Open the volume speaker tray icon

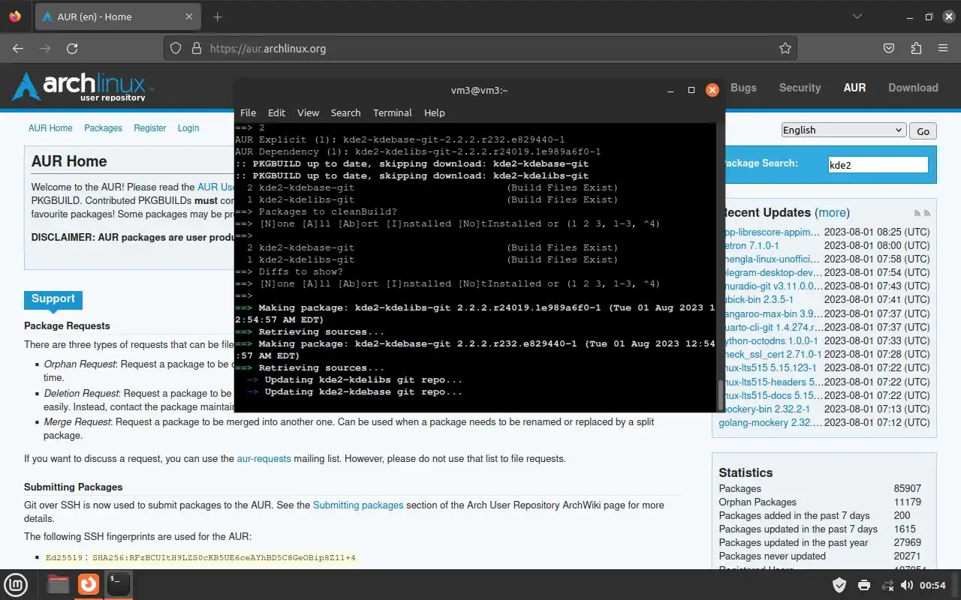(907, 585)
